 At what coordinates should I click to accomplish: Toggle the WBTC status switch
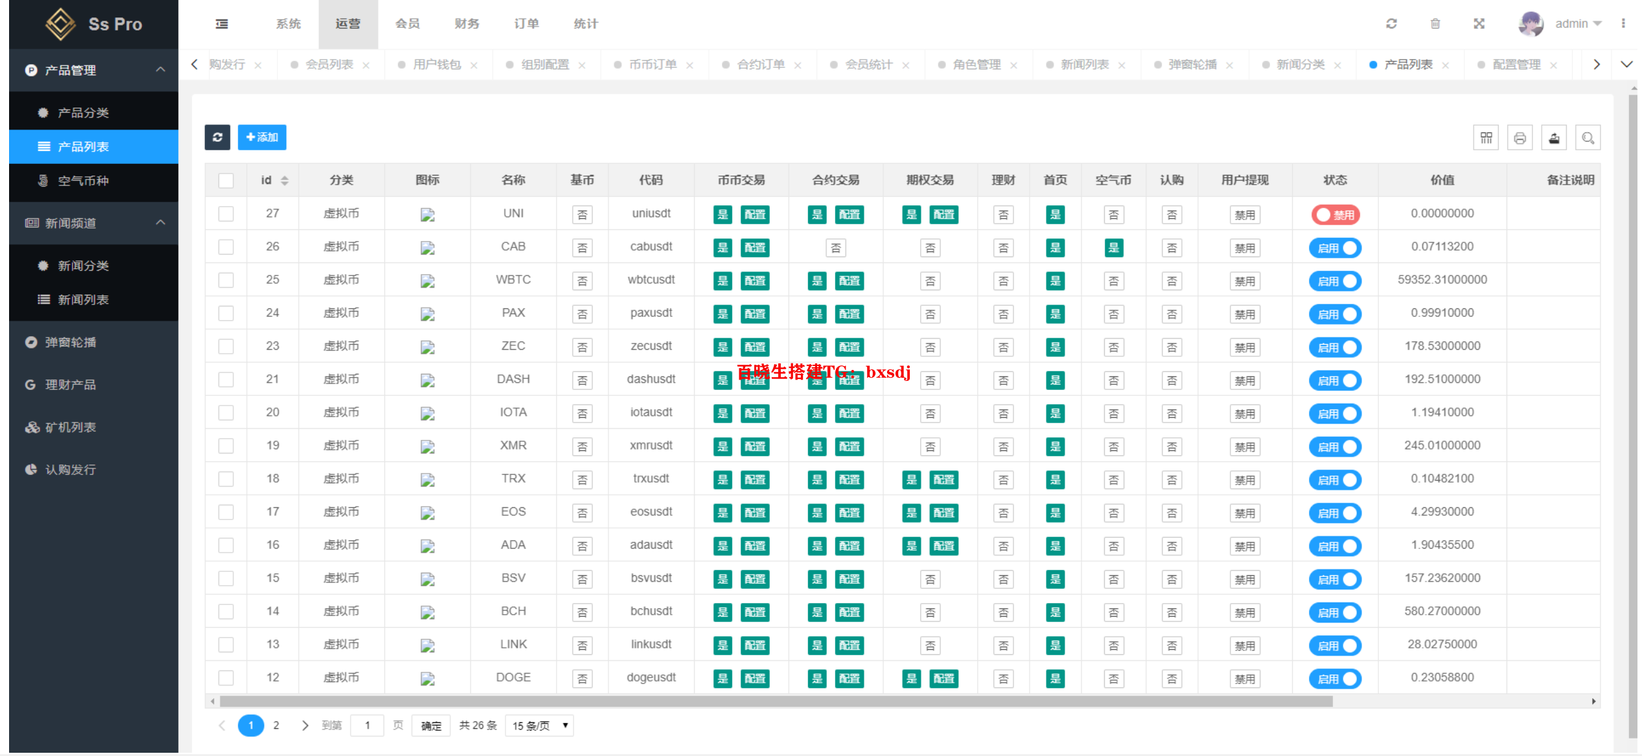[1336, 281]
